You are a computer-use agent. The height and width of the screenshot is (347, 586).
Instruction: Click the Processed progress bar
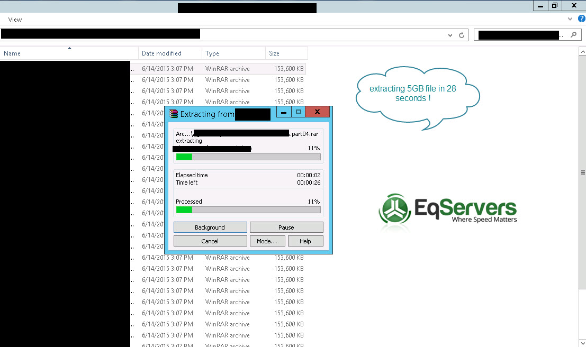pyautogui.click(x=248, y=210)
